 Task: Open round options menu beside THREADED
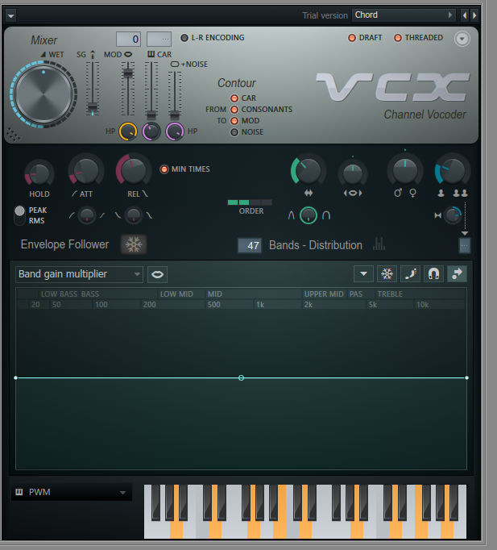462,39
